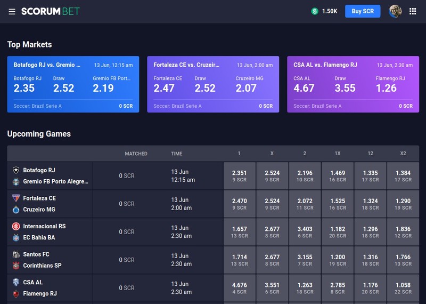Screen dimensions: 426x304
Task: Pick Fortaleza match X2 odds 1.290
Action: (403, 204)
